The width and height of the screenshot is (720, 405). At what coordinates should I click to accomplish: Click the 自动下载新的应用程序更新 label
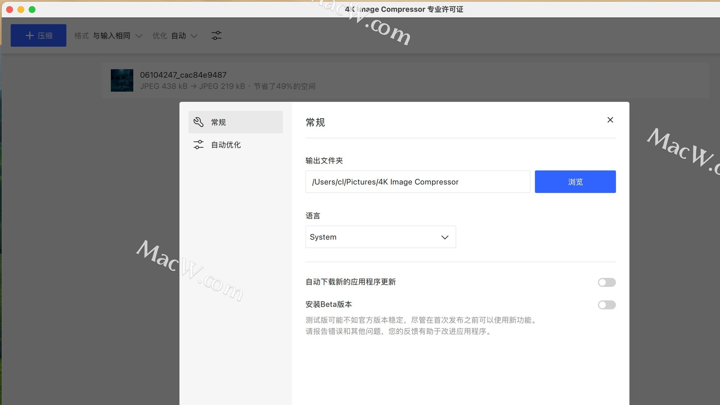351,282
